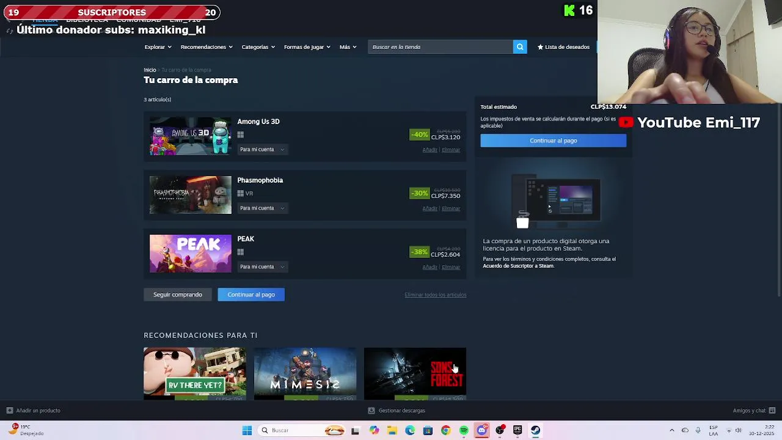The image size is (782, 440).
Task: Expand the Categorías menu
Action: (x=258, y=47)
